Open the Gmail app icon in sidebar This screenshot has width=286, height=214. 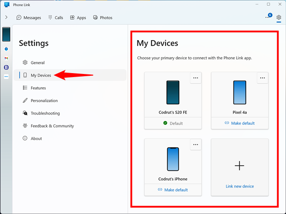click(x=6, y=58)
